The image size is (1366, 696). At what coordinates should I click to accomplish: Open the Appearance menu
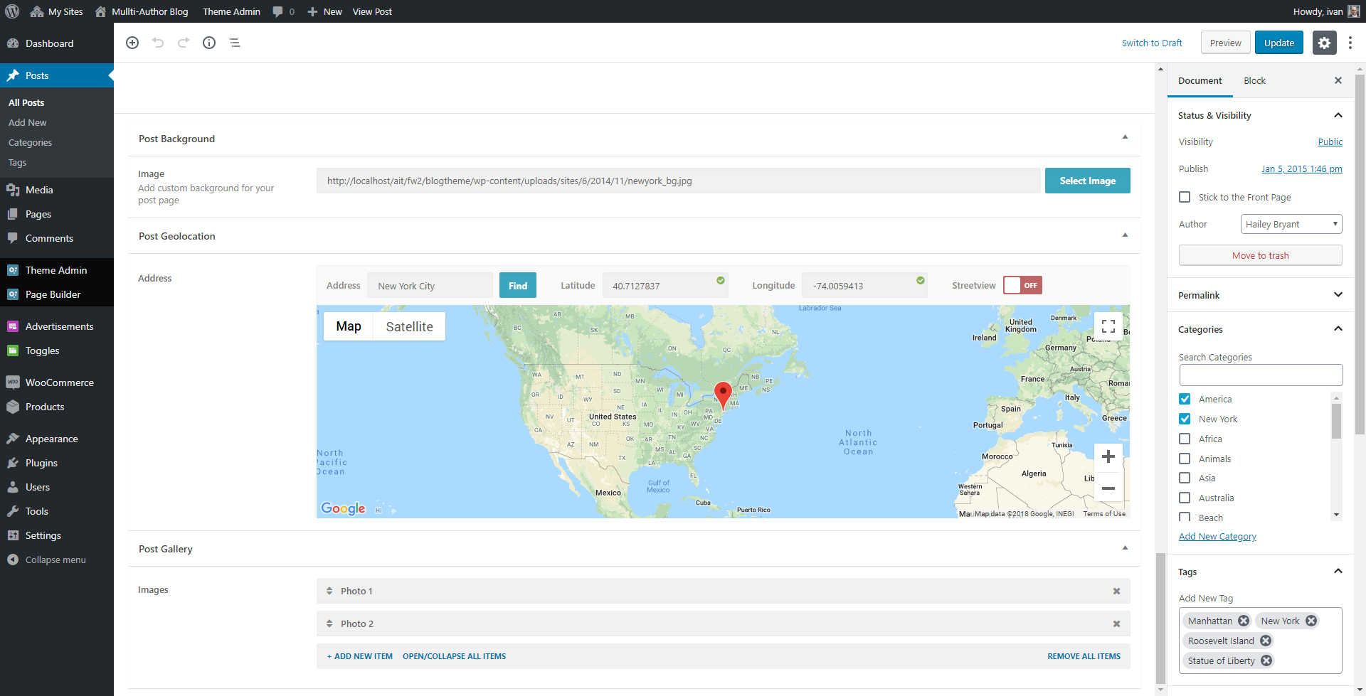[x=52, y=439]
